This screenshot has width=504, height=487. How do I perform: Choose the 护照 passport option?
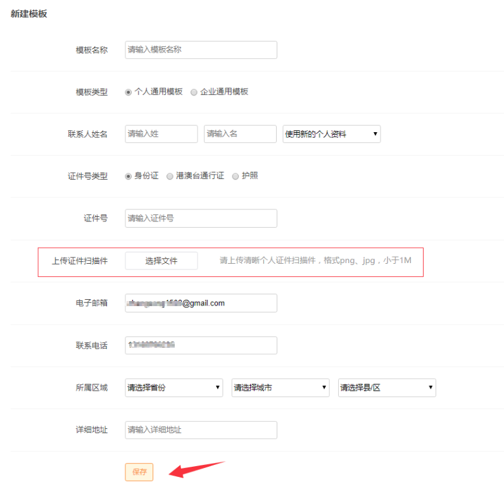click(x=236, y=176)
